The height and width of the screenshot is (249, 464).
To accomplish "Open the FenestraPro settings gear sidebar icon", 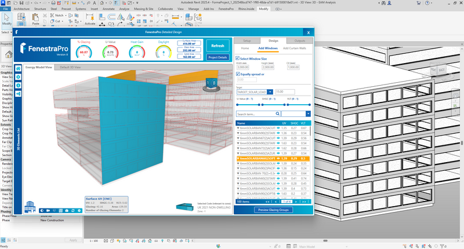I will (18, 77).
